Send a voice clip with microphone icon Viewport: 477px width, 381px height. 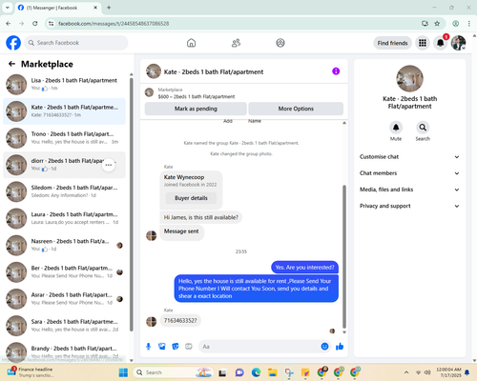tap(148, 347)
